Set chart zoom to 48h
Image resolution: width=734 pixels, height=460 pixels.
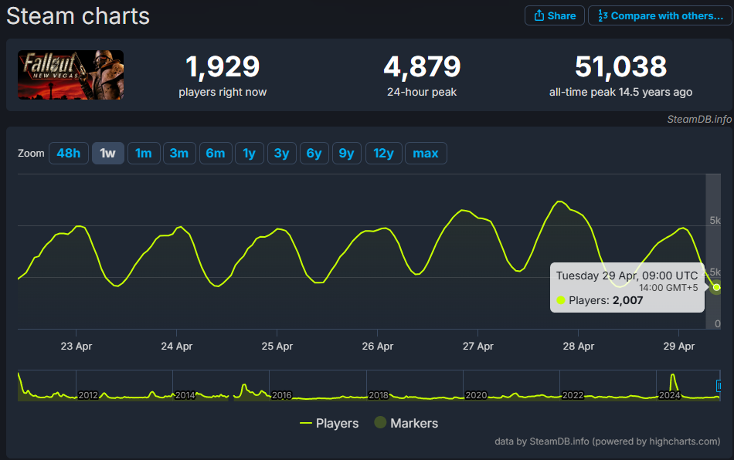point(68,154)
